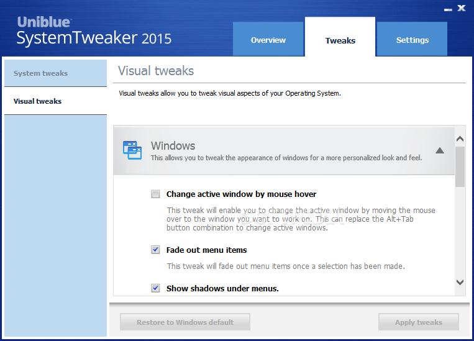Image resolution: width=474 pixels, height=341 pixels.
Task: Click the Windows section icon
Action: [x=132, y=150]
